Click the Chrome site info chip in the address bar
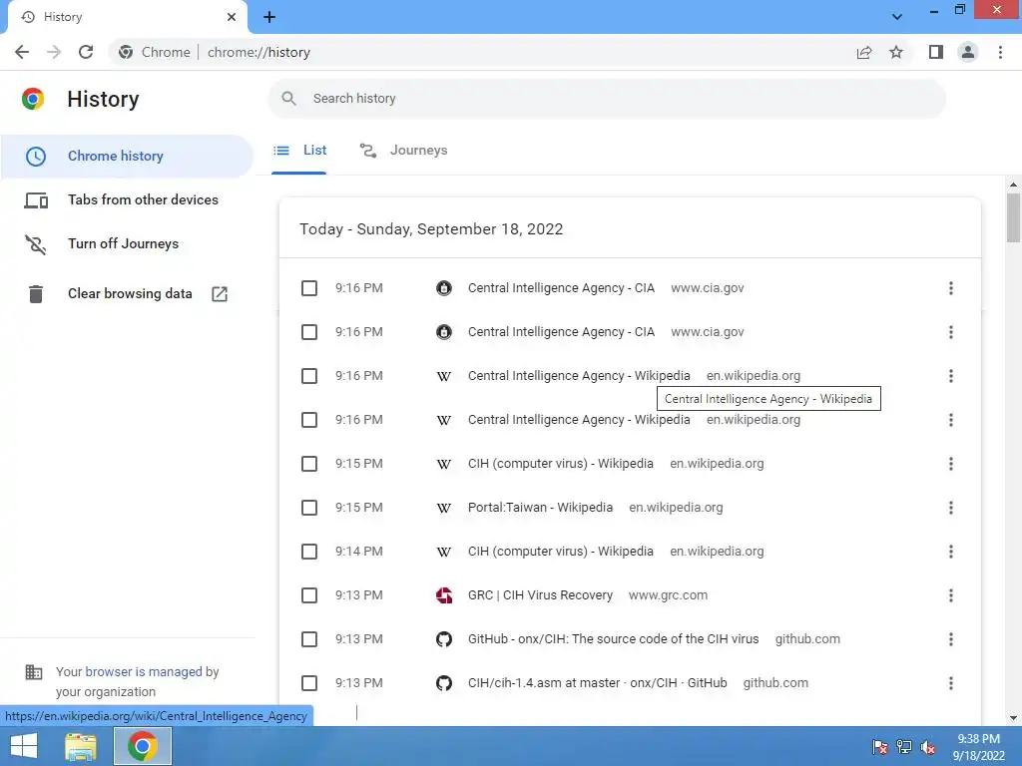The width and height of the screenshot is (1022, 766). [155, 52]
